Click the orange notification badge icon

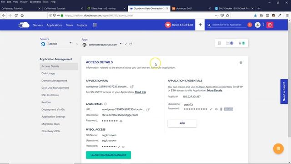click(250, 25)
